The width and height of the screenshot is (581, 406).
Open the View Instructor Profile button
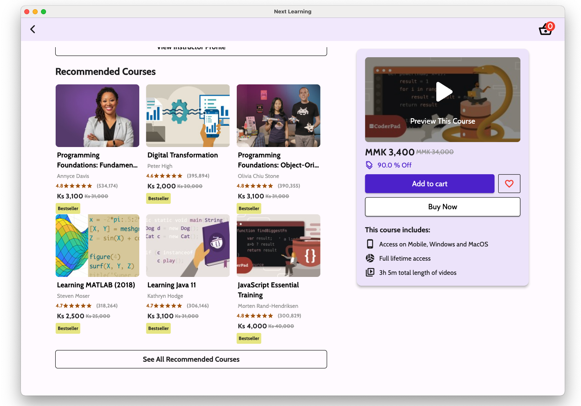click(191, 49)
